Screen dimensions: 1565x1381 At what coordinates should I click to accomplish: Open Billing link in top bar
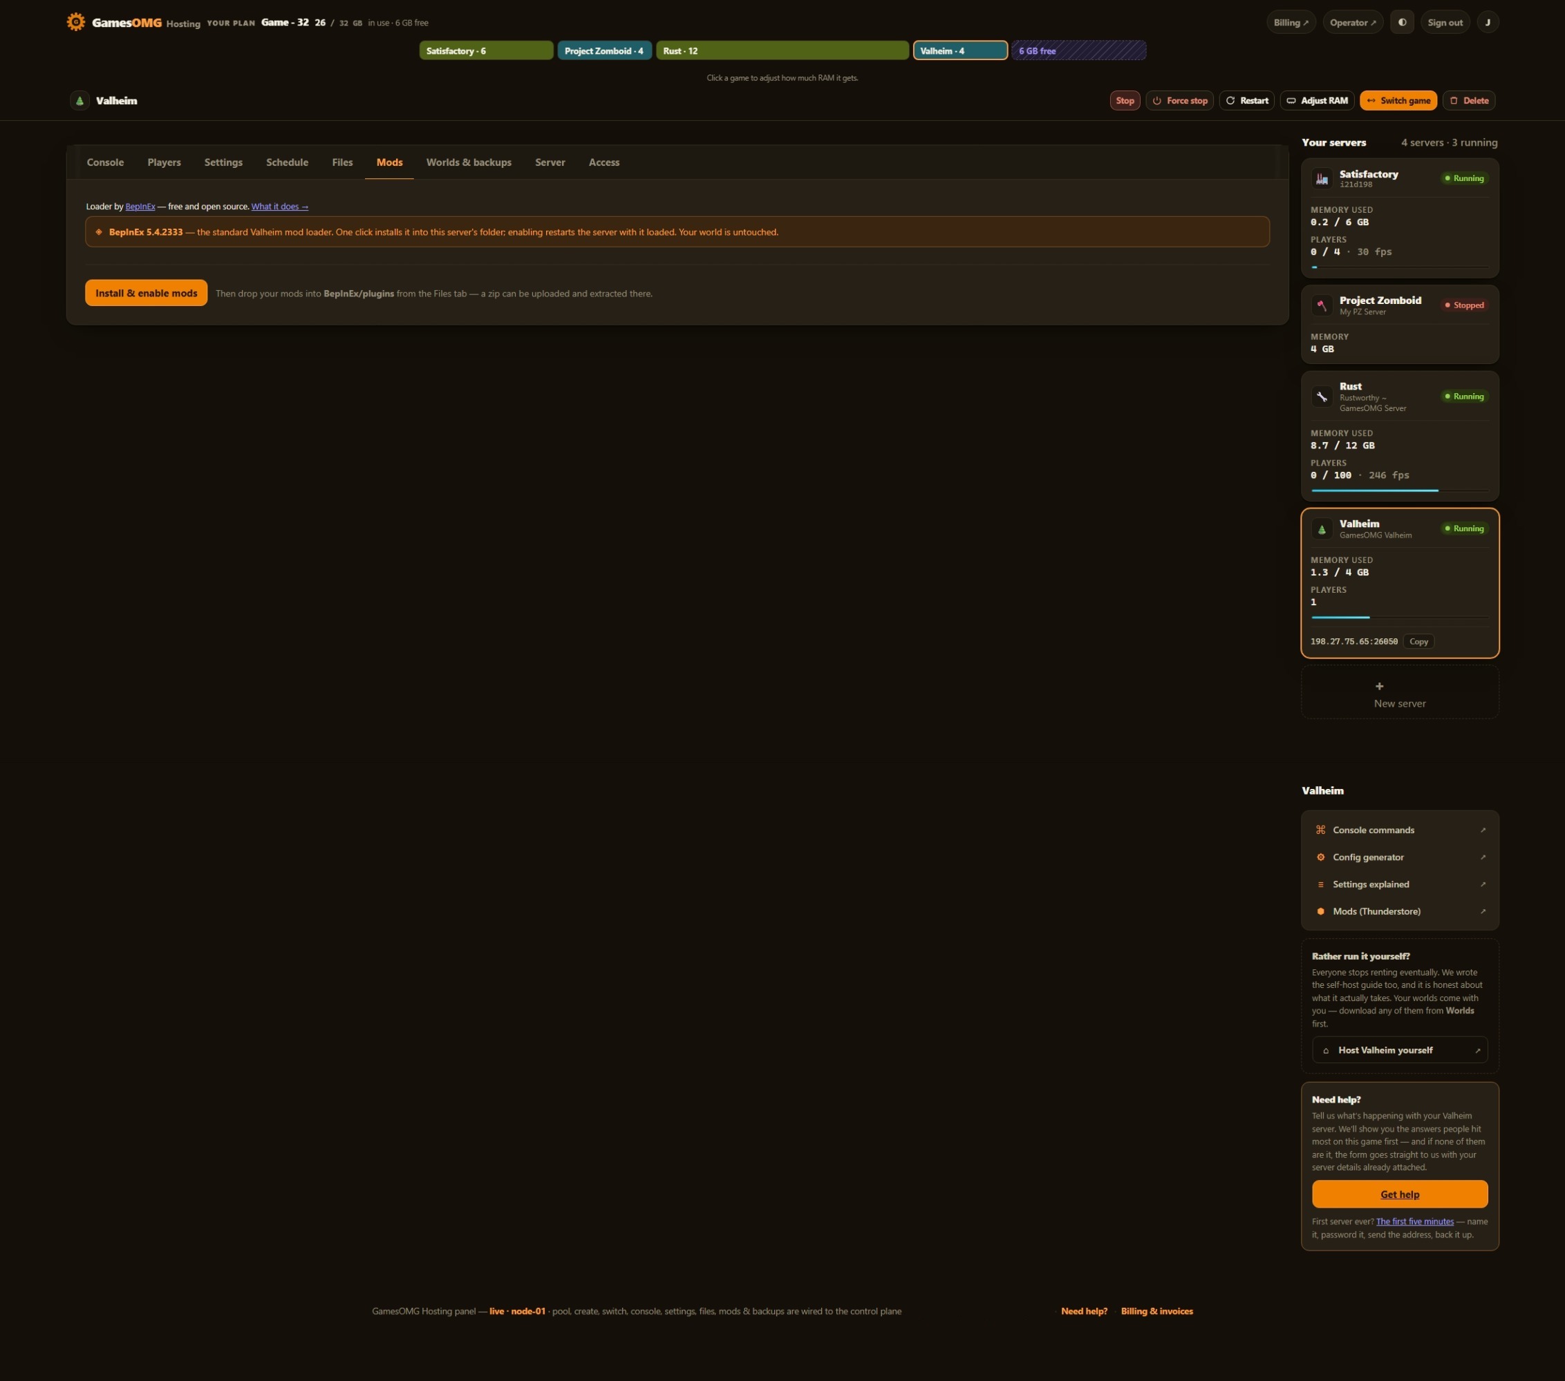click(x=1291, y=22)
